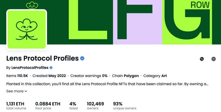Click the Creator earnings 0% label

(x=89, y=76)
